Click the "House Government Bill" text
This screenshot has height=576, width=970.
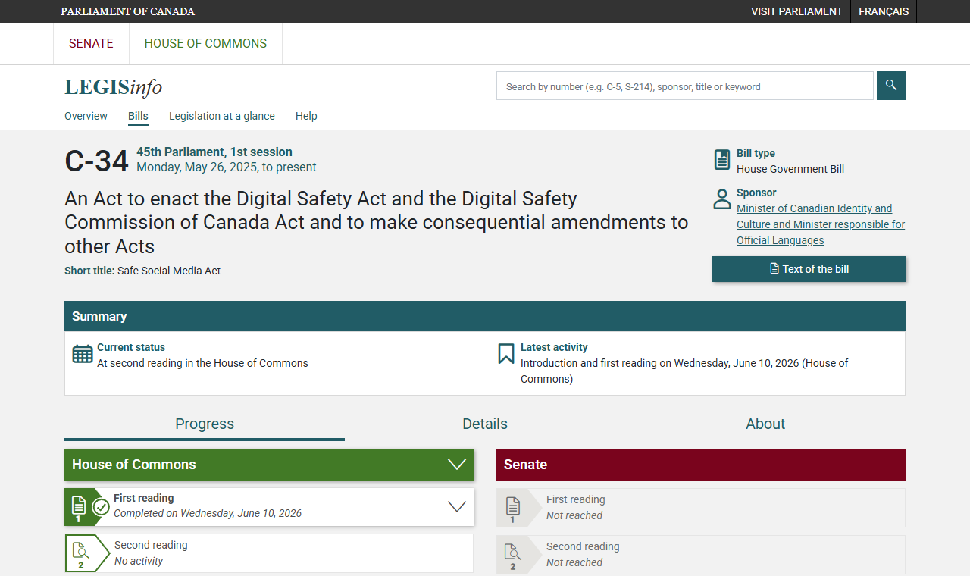[x=790, y=169]
